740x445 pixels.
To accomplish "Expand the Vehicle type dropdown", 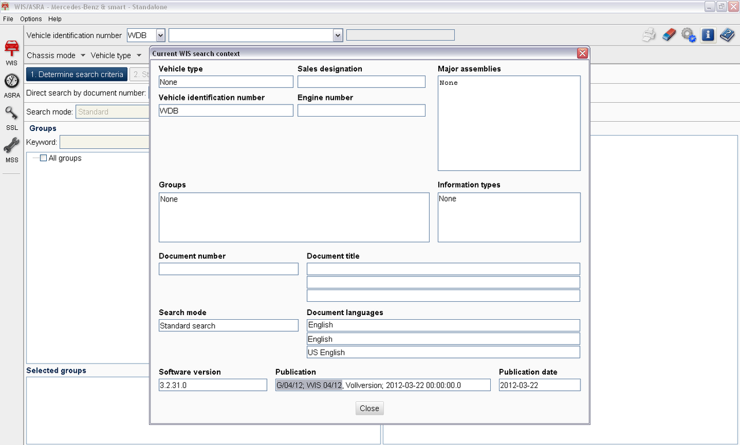I will 116,55.
